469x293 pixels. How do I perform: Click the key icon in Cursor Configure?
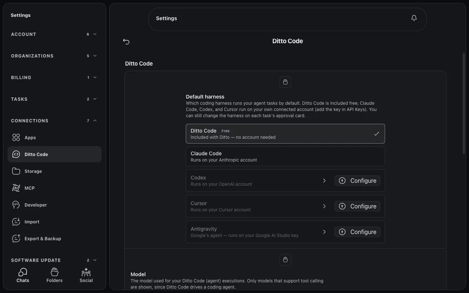(x=342, y=206)
